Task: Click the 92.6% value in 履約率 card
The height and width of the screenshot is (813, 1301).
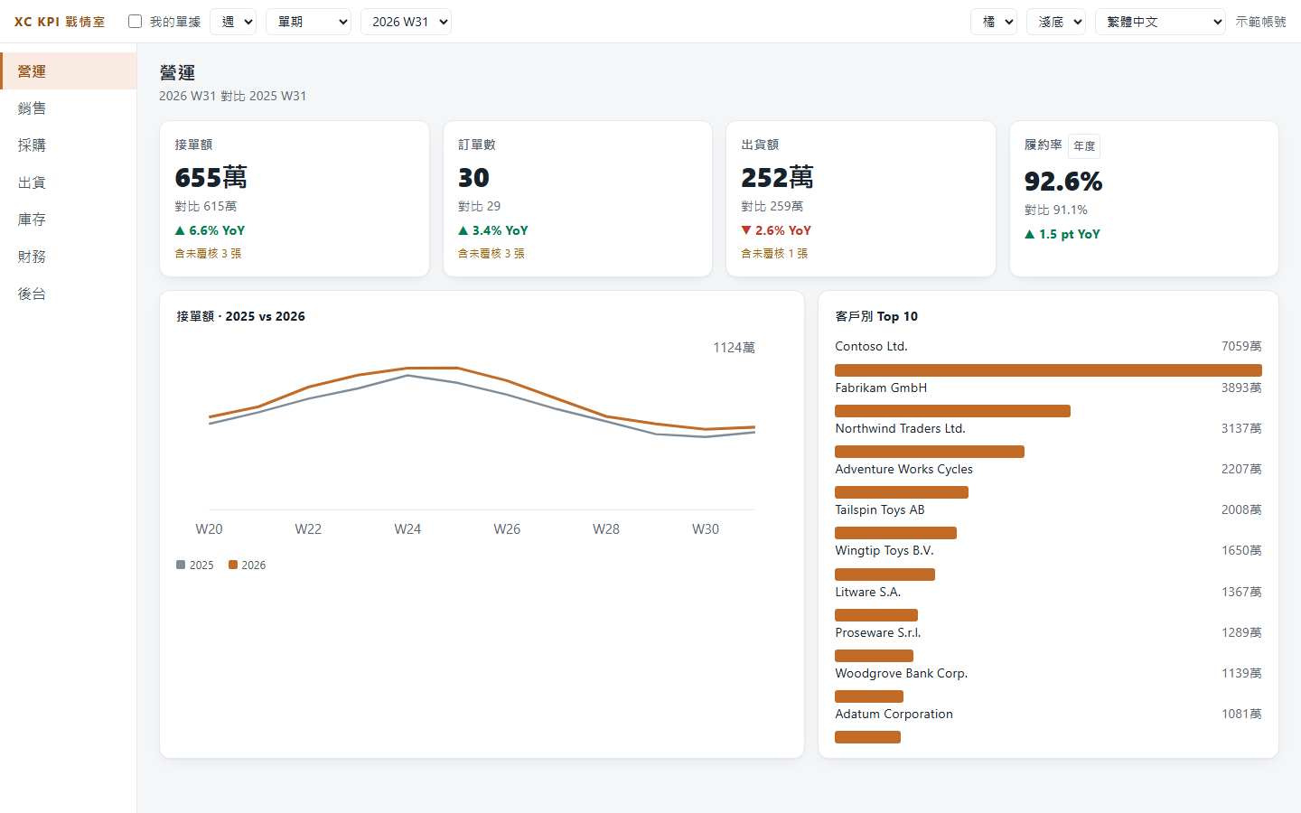Action: [x=1063, y=182]
